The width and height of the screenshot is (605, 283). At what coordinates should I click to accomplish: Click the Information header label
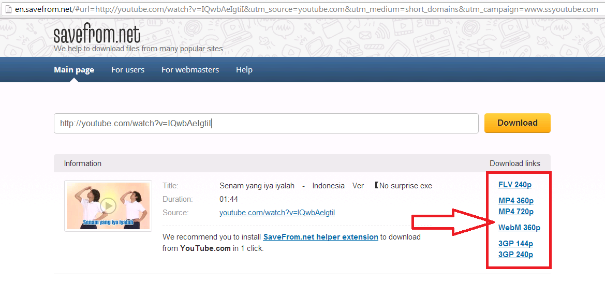pos(83,163)
